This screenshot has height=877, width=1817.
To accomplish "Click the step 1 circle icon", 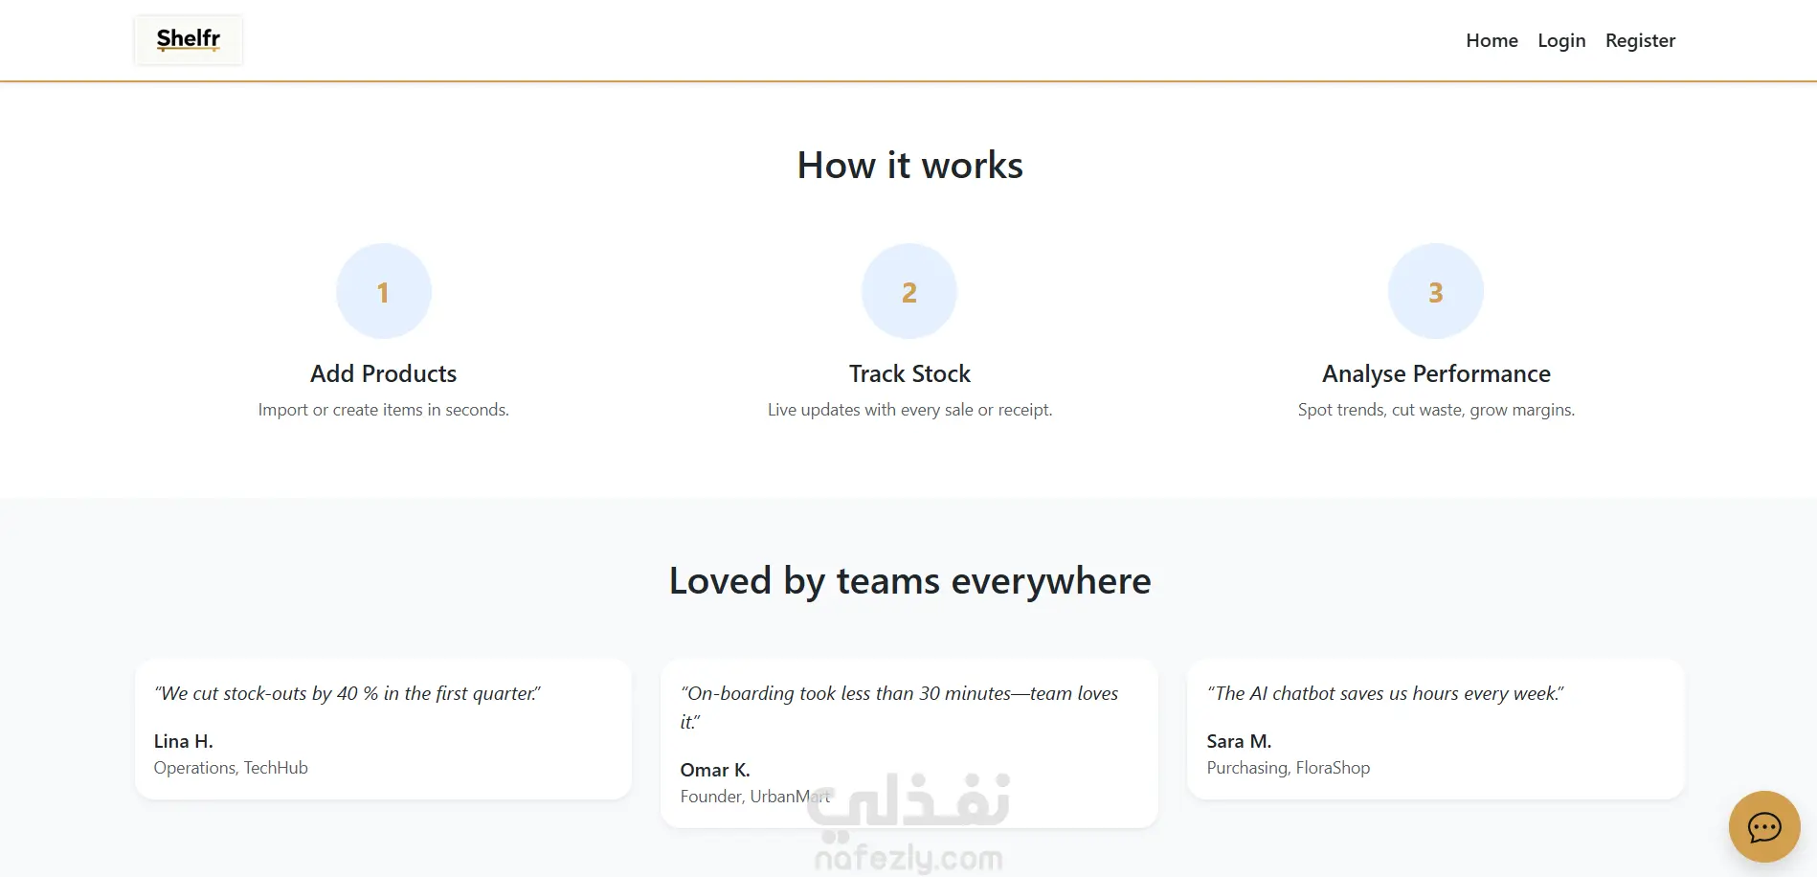I will pos(383,291).
